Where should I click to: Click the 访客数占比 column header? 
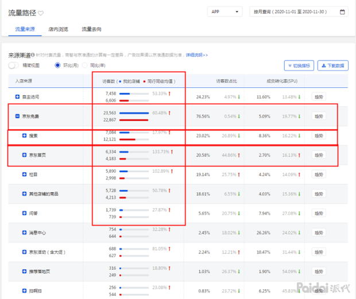coord(226,81)
